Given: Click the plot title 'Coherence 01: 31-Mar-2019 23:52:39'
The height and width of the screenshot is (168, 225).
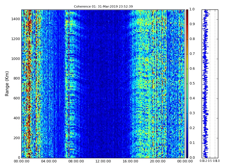Looking at the screenshot, I should 103,6.
